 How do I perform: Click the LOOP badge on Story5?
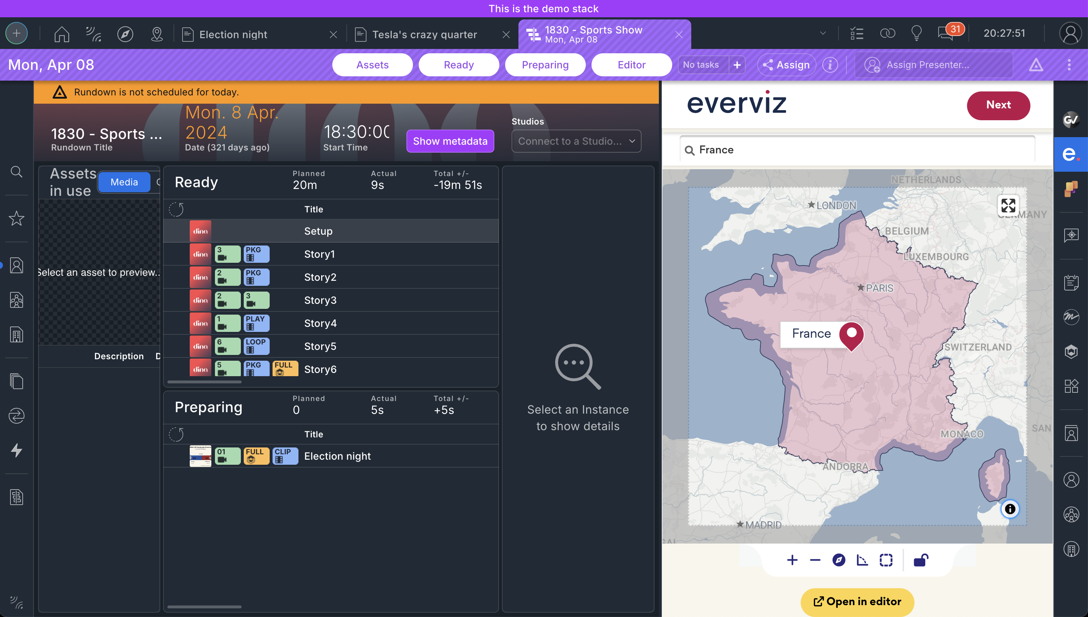(256, 346)
